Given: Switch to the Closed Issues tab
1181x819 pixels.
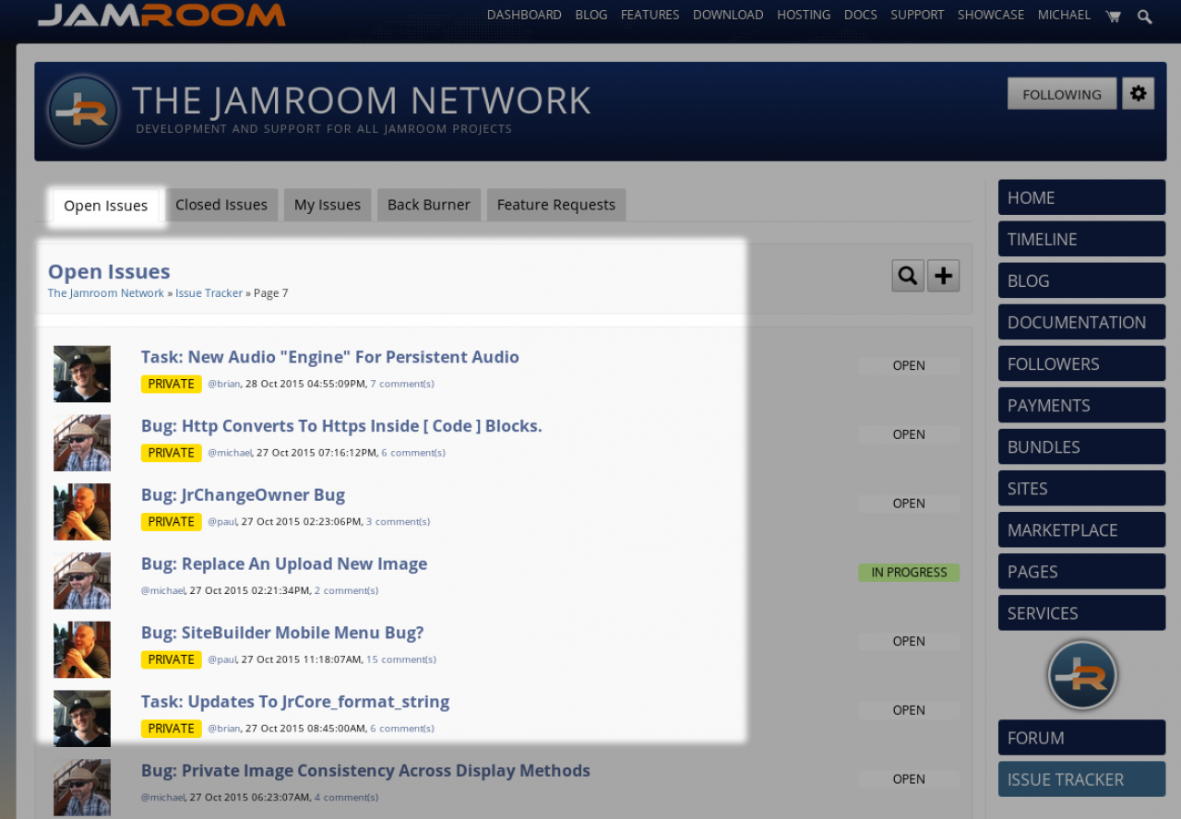Looking at the screenshot, I should pos(221,205).
